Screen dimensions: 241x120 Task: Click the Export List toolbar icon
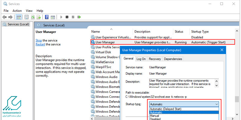pyautogui.click(x=39, y=17)
